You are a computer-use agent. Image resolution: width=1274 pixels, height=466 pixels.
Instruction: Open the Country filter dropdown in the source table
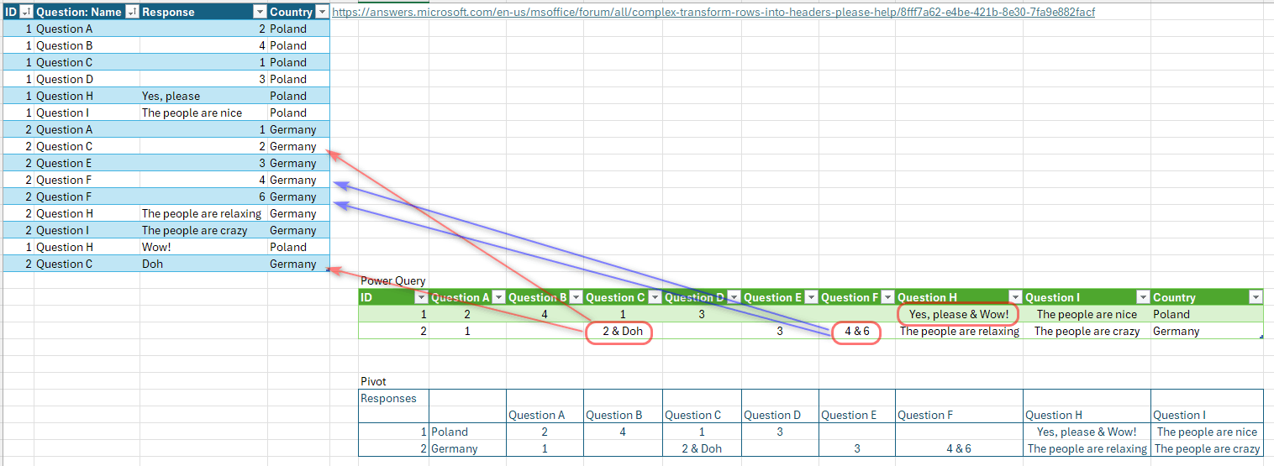tap(322, 12)
